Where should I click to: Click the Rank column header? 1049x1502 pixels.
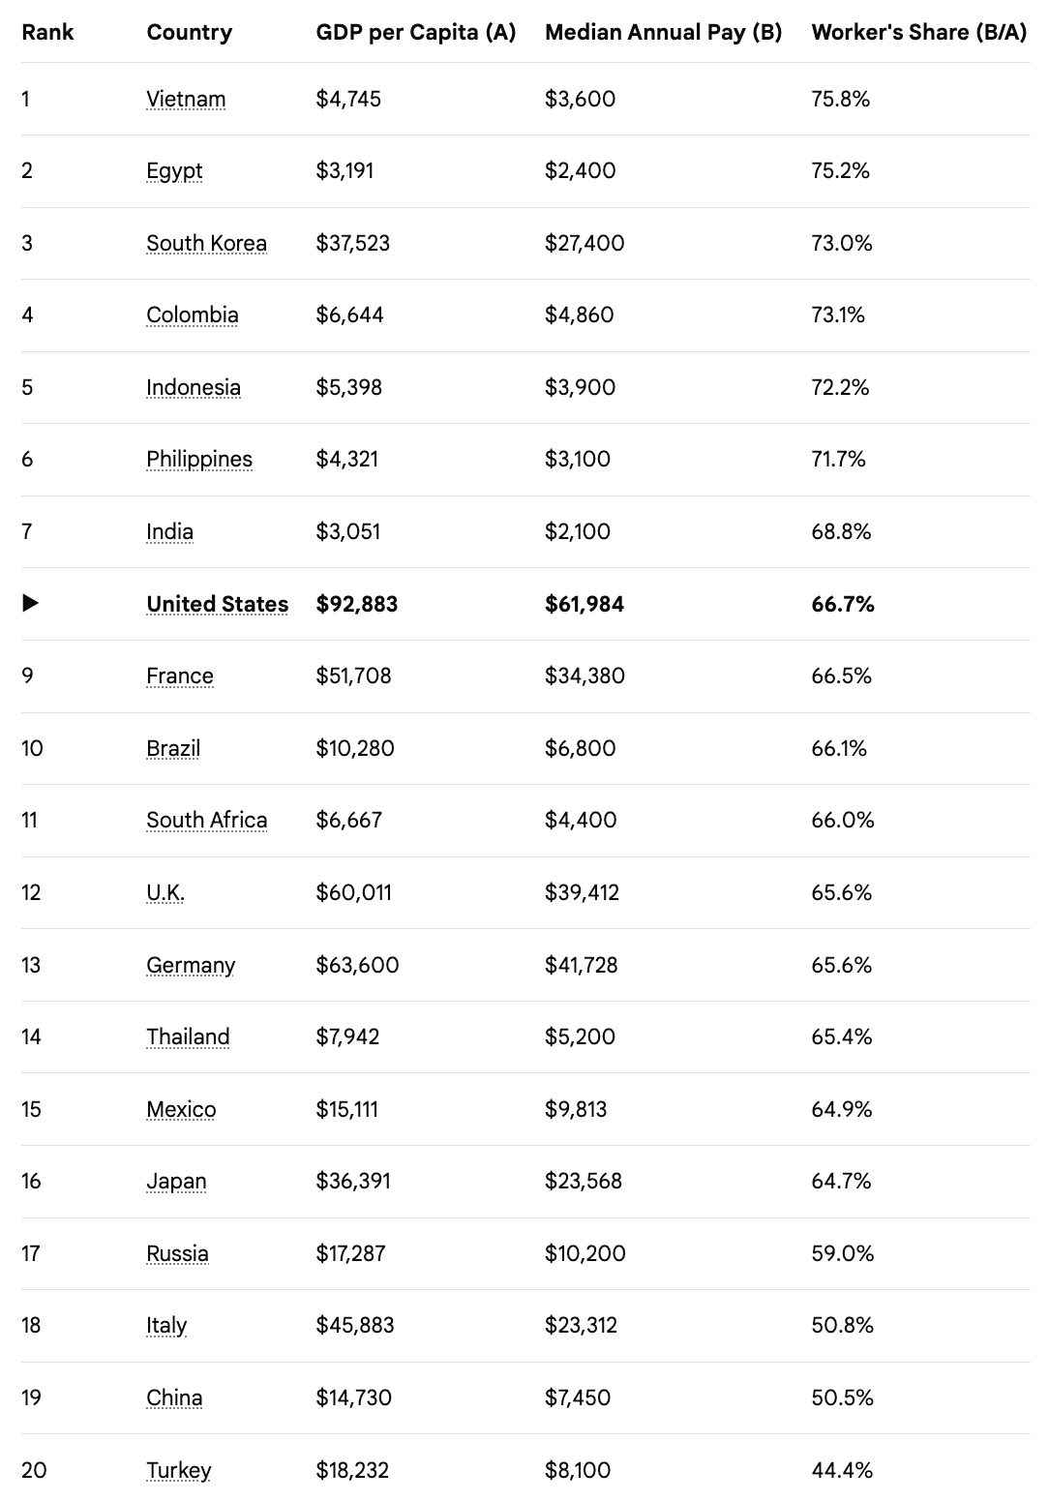tap(47, 32)
